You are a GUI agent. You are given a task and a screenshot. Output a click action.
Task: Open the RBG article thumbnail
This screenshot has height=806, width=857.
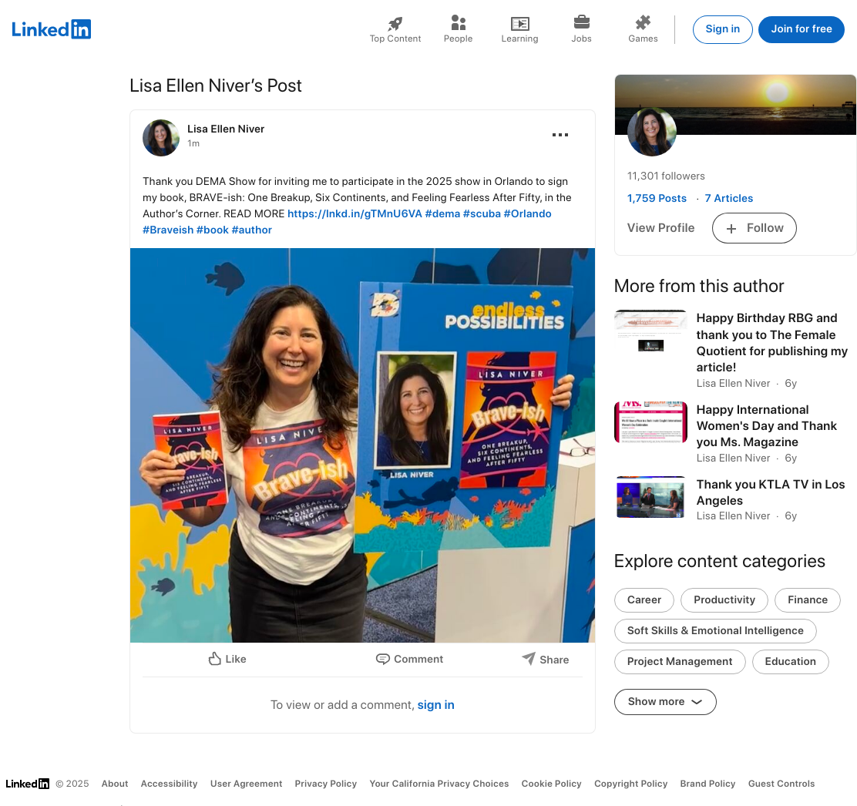point(650,331)
